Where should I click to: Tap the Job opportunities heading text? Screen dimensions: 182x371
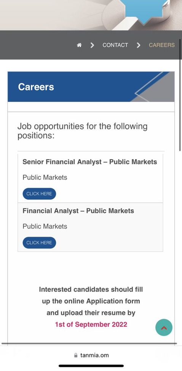tap(82, 131)
